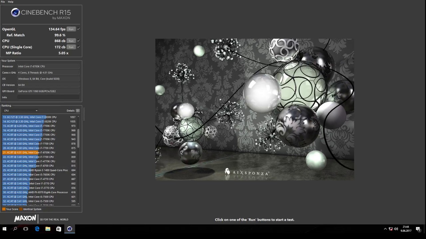Click the rendered spheres scene image
The width and height of the screenshot is (426, 239).
(255, 110)
